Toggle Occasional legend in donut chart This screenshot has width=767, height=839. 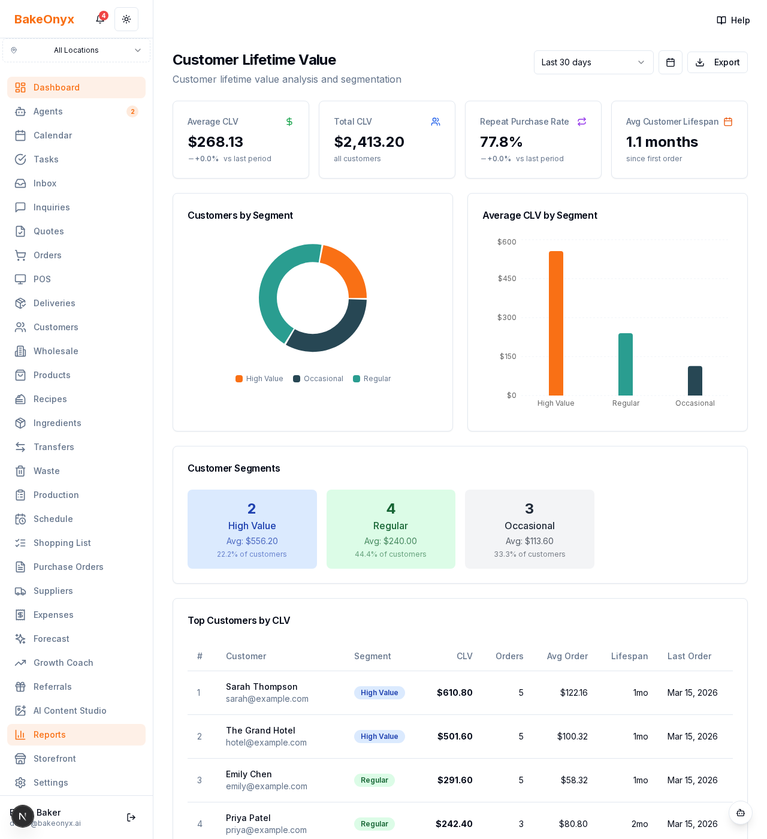(318, 379)
